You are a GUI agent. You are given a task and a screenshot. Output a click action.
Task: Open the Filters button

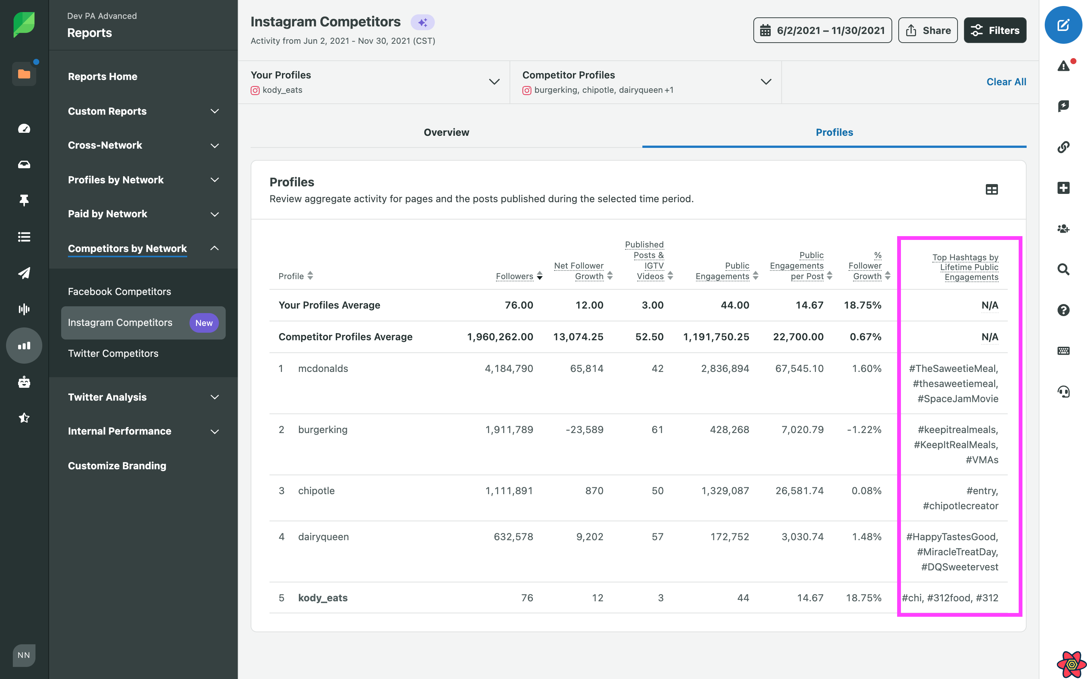[995, 30]
